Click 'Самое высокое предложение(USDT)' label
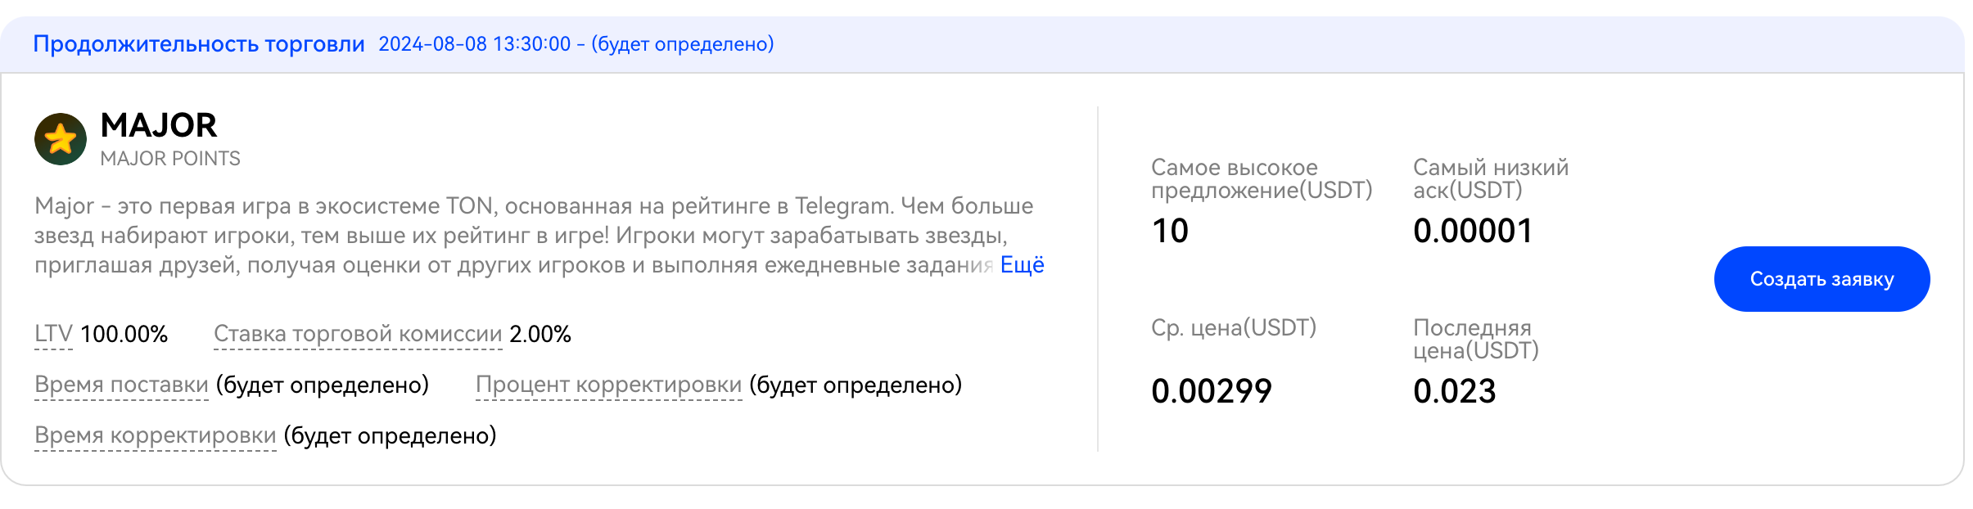The height and width of the screenshot is (509, 1973). (1261, 178)
